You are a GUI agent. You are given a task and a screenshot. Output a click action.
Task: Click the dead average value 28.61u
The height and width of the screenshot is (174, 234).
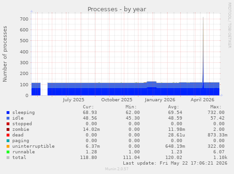(x=177, y=135)
